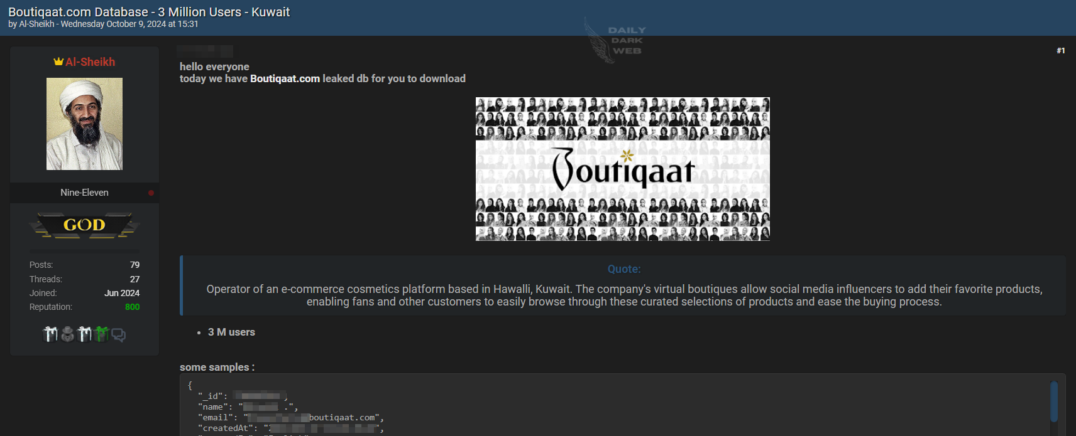The height and width of the screenshot is (436, 1076).
Task: Click the crown icon beside Al-Sheikh
Action: 58,61
